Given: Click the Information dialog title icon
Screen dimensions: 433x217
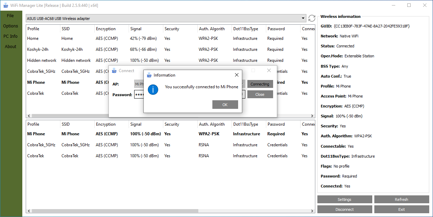Looking at the screenshot, I should tap(149, 75).
